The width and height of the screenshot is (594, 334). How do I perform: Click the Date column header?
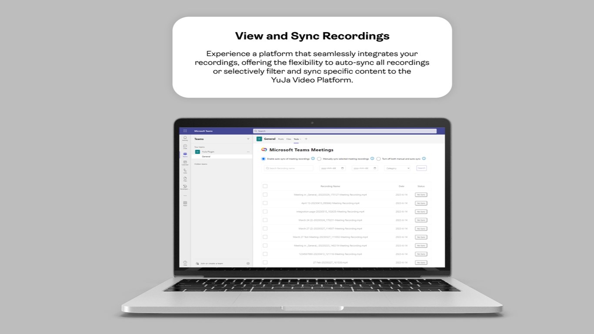pos(401,186)
